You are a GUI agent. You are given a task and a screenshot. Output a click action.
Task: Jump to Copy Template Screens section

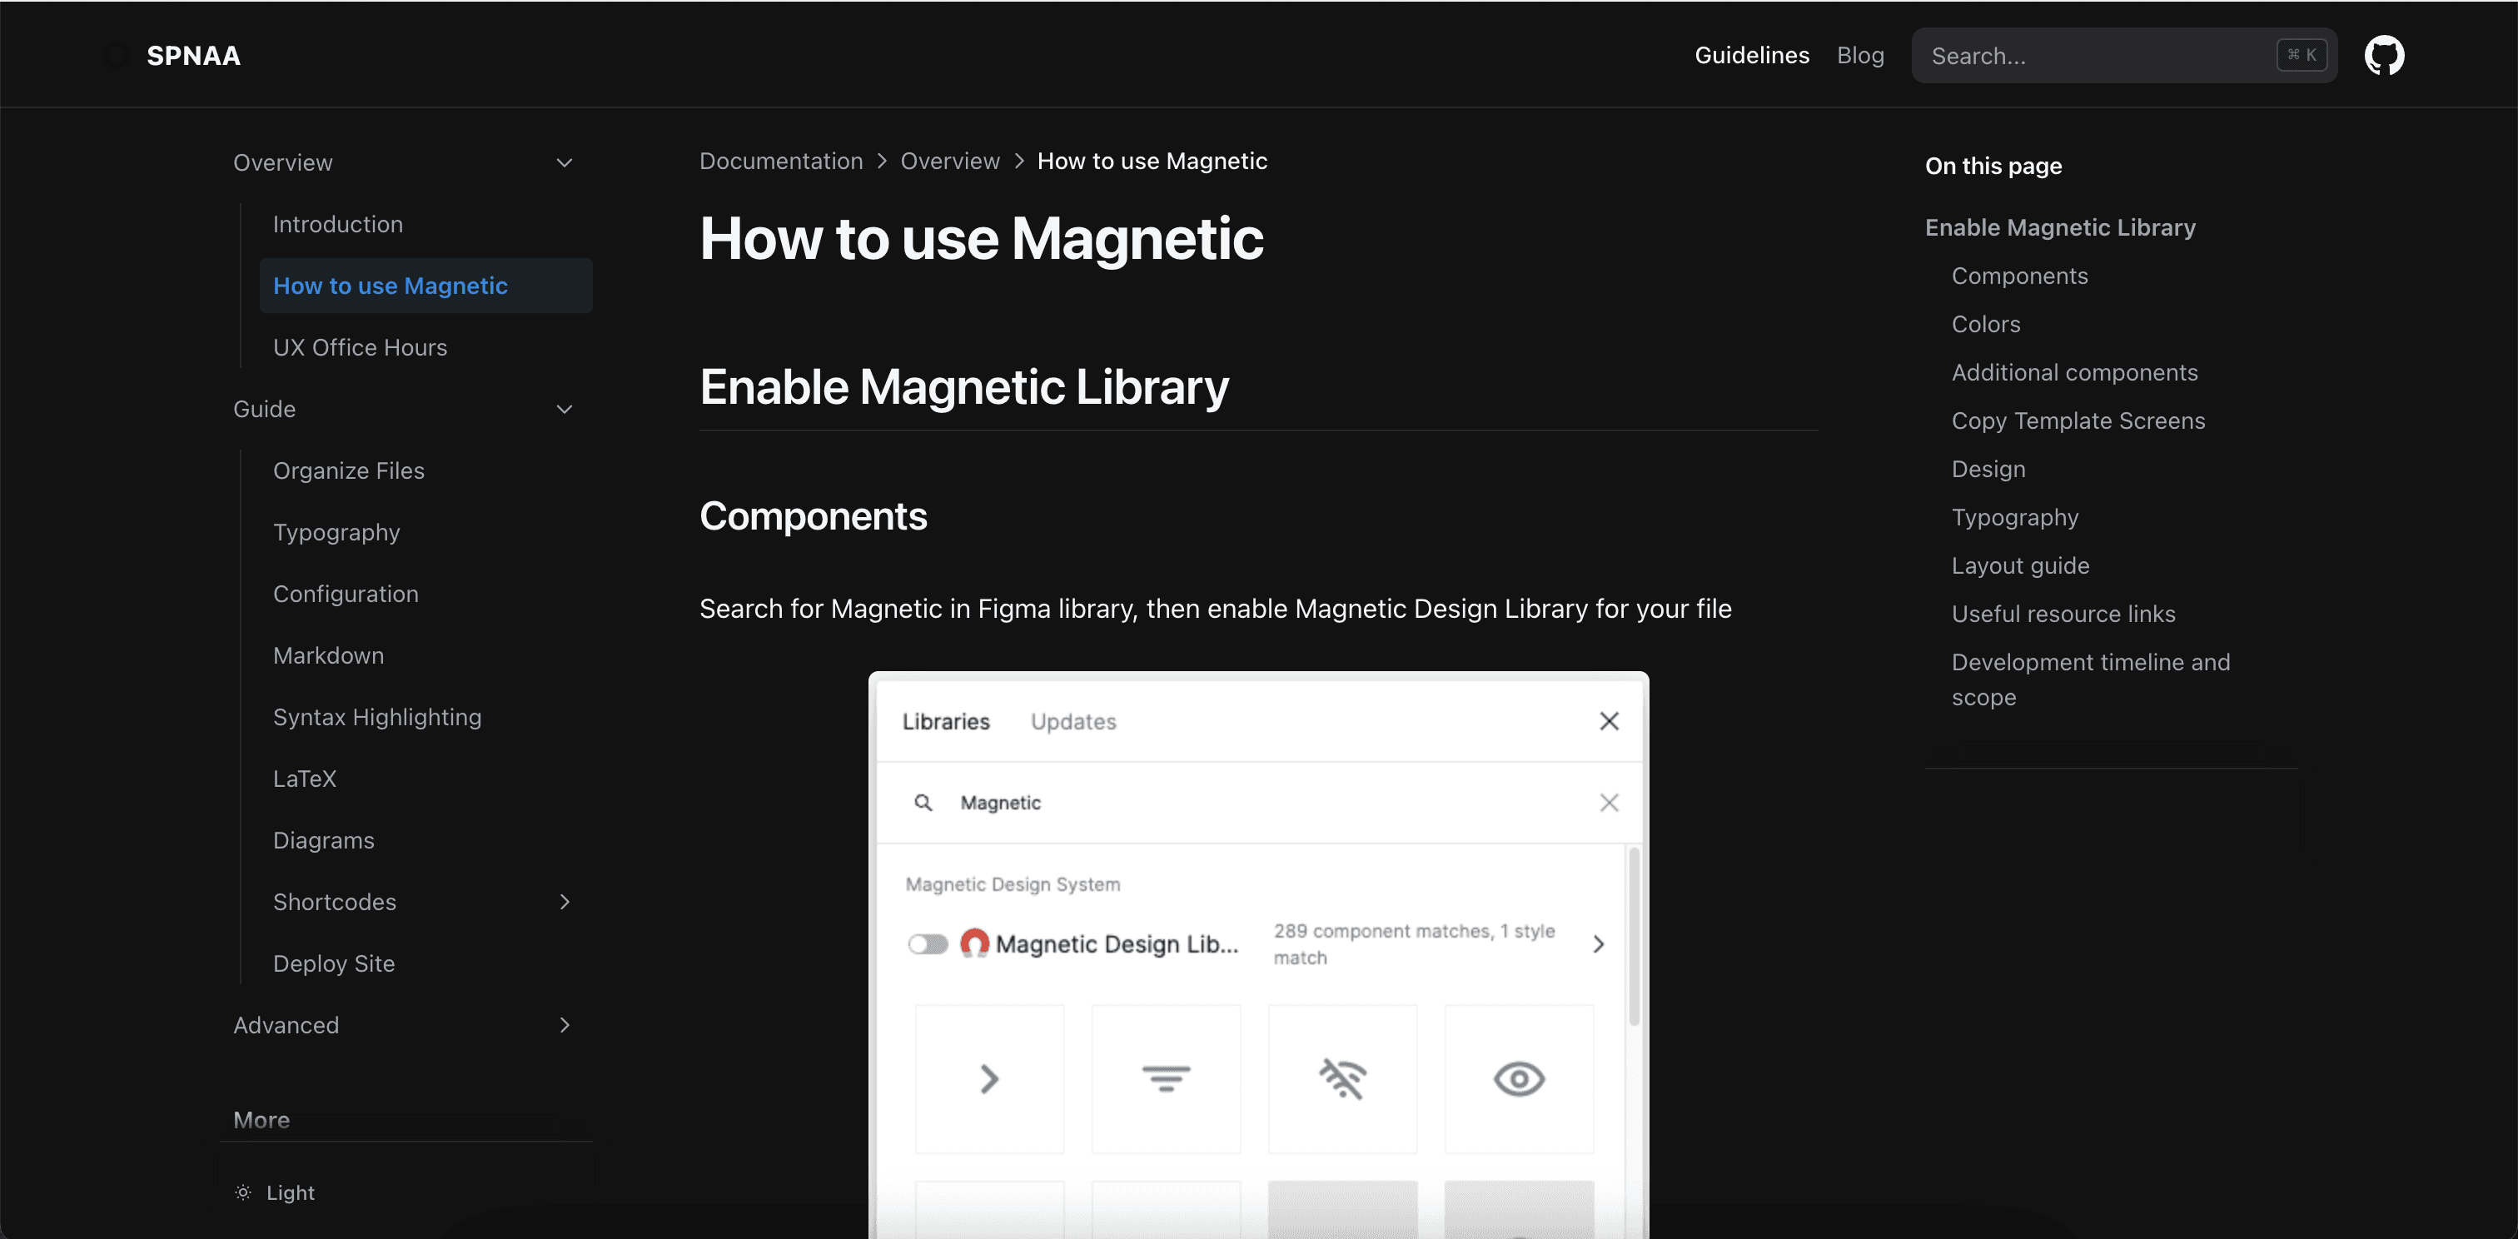coord(2078,421)
